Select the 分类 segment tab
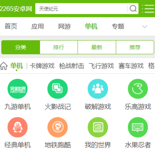The width and height of the screenshot is (155, 155). point(21,47)
